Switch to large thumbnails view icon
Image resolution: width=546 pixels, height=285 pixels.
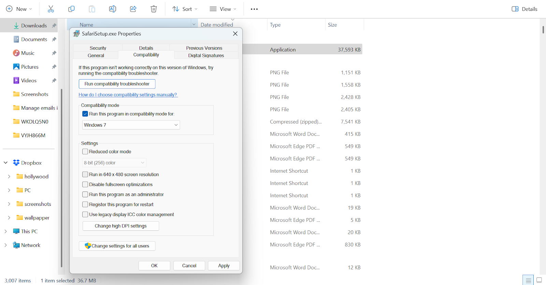coord(539,280)
